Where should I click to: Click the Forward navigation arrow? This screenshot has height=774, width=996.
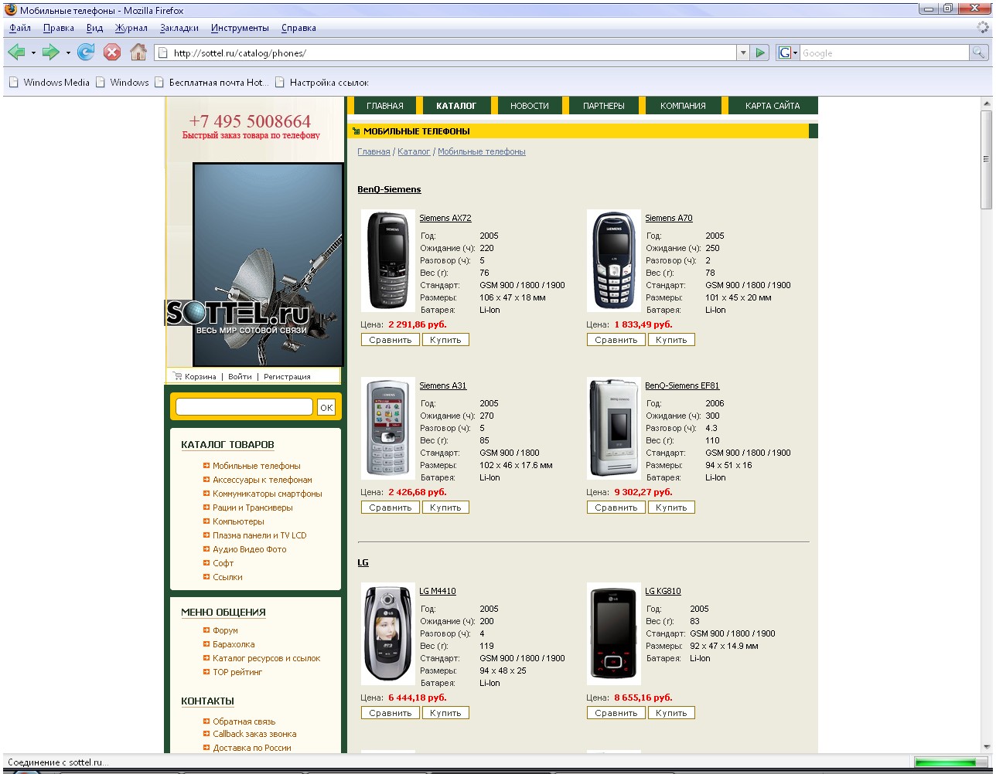click(x=50, y=53)
